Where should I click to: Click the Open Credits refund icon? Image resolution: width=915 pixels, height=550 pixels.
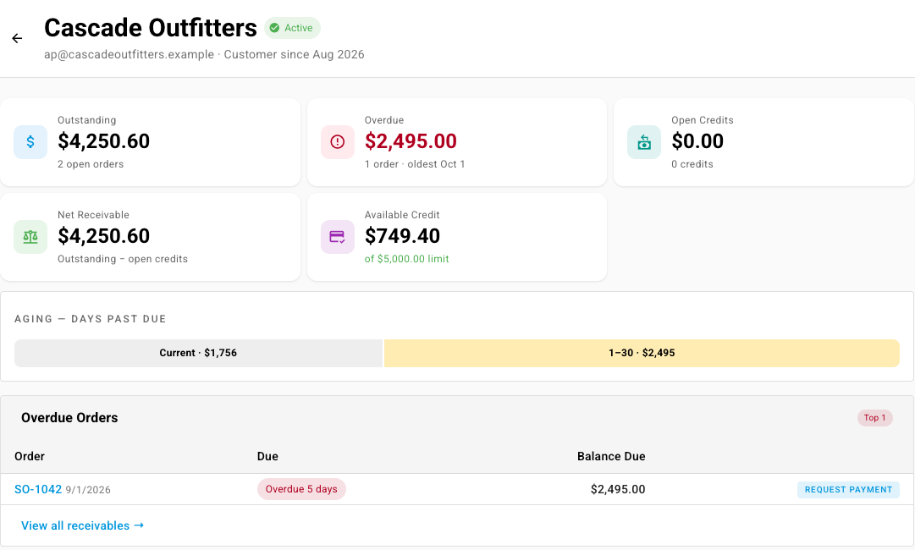coord(644,141)
